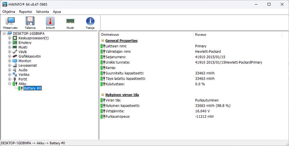Image resolution: width=289 pixels, height=146 pixels.
Task: Select the Battery #0 tree item
Action: coord(33,88)
